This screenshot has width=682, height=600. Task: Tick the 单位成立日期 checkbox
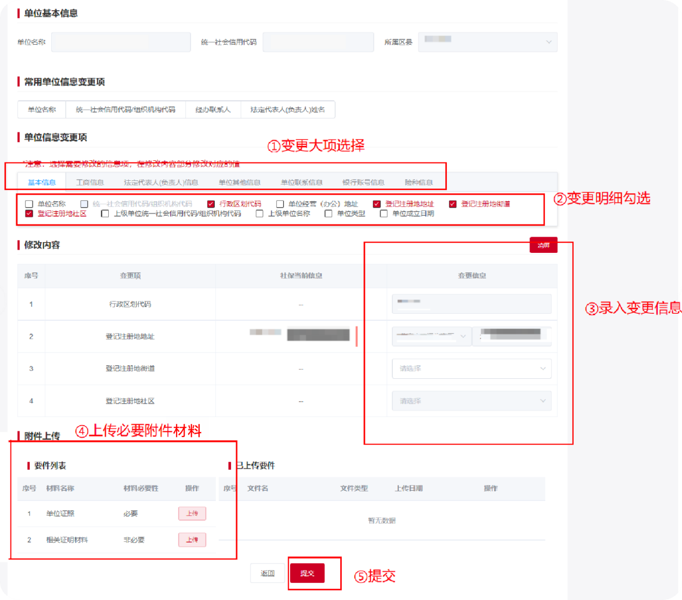384,214
